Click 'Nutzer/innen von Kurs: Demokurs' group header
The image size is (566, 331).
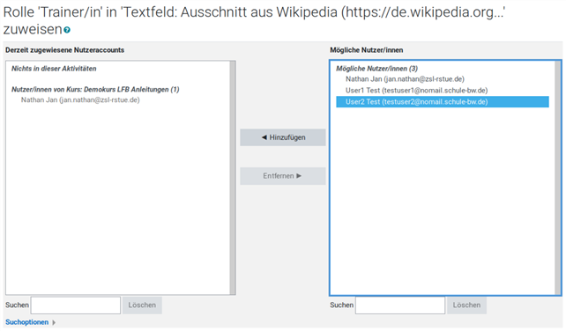tap(95, 90)
